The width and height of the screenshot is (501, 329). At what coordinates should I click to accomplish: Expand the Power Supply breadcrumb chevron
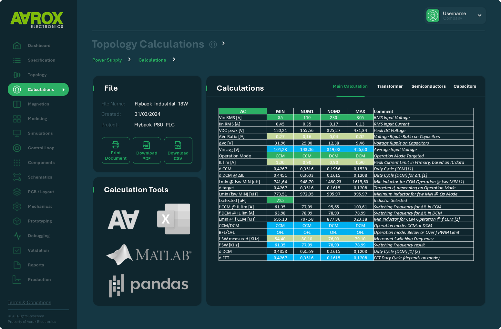click(129, 59)
